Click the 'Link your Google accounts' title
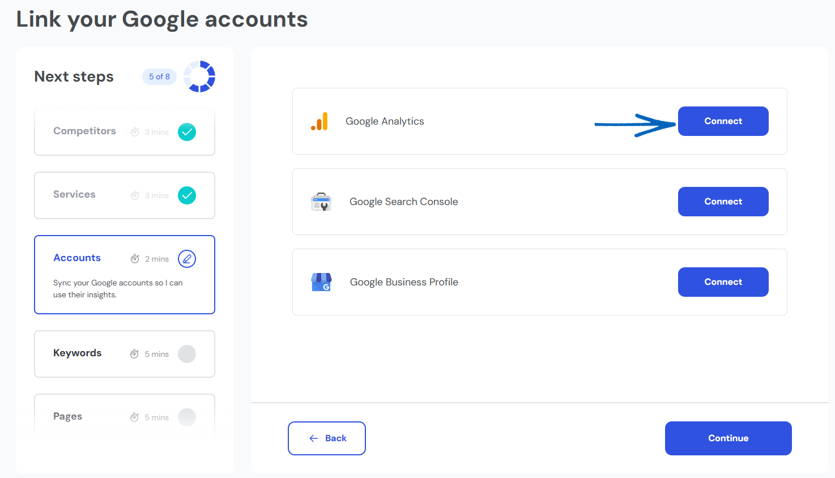This screenshot has height=478, width=835. click(162, 19)
